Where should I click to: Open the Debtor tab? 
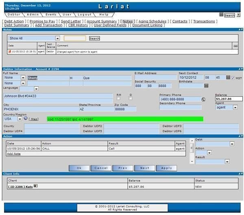pos(14,15)
